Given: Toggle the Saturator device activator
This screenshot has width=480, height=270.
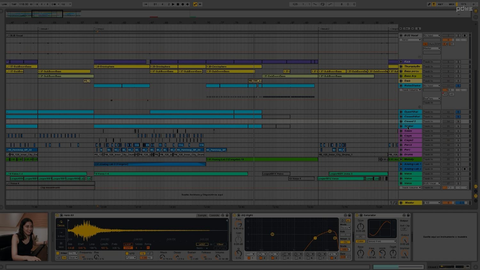Looking at the screenshot, I should [357, 215].
